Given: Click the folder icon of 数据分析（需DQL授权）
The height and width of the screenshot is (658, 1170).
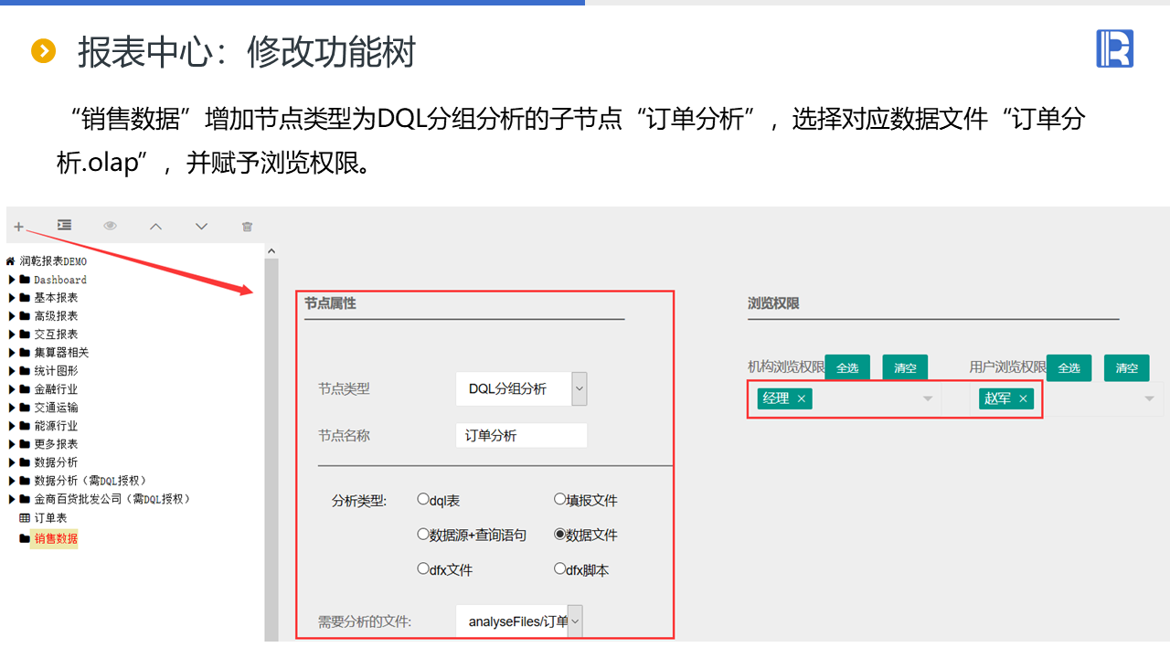Looking at the screenshot, I should point(25,481).
